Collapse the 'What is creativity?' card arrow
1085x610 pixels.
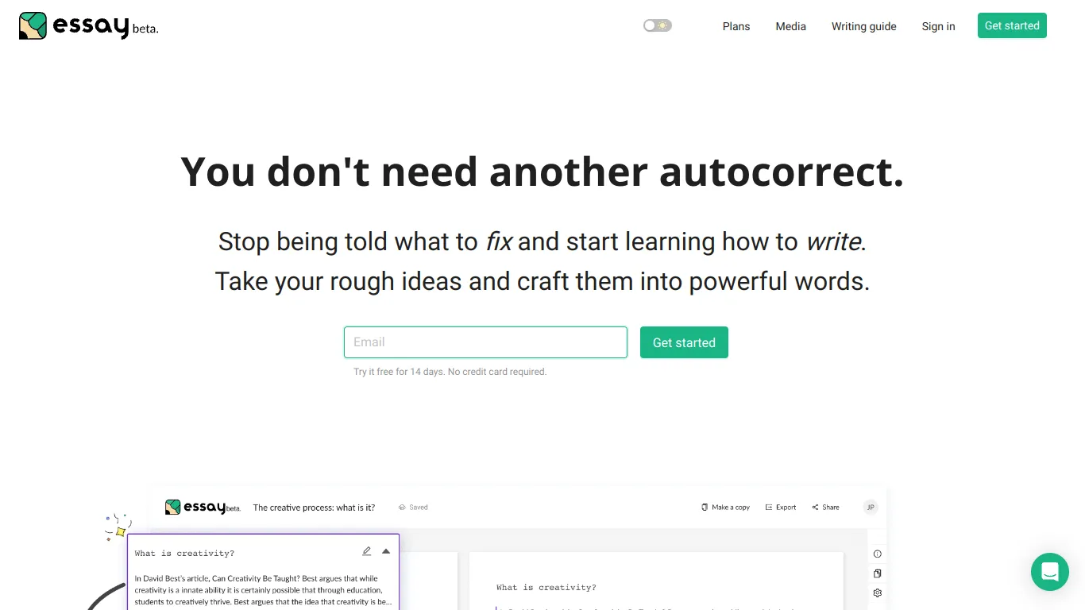pos(386,550)
